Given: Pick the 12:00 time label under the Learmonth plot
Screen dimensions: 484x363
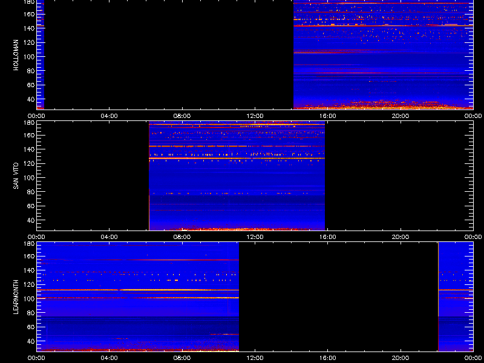Looking at the screenshot, I should click(x=255, y=358).
